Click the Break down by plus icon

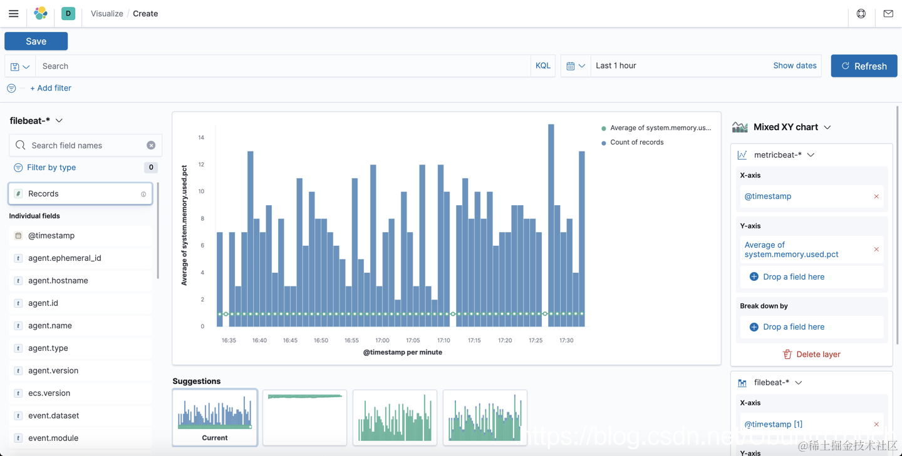(754, 327)
